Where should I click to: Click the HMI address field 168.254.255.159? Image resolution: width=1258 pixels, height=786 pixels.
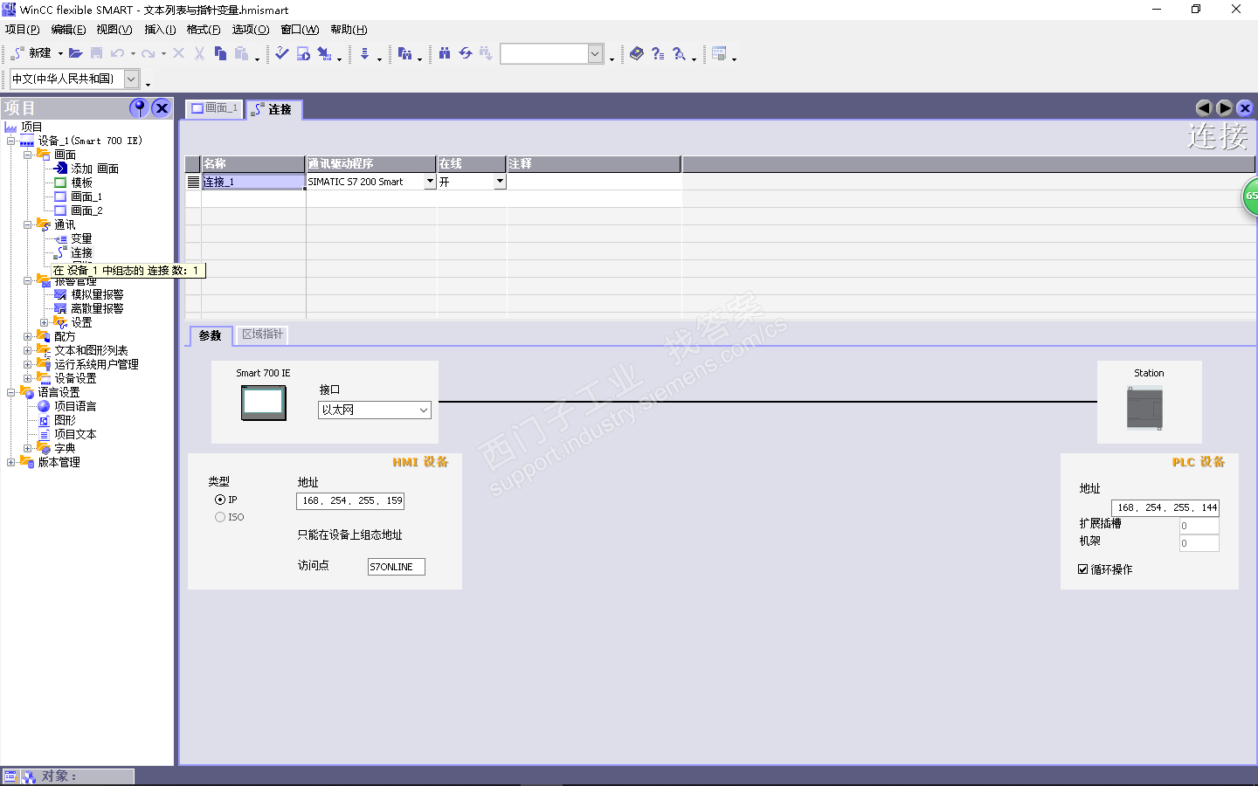coord(350,500)
